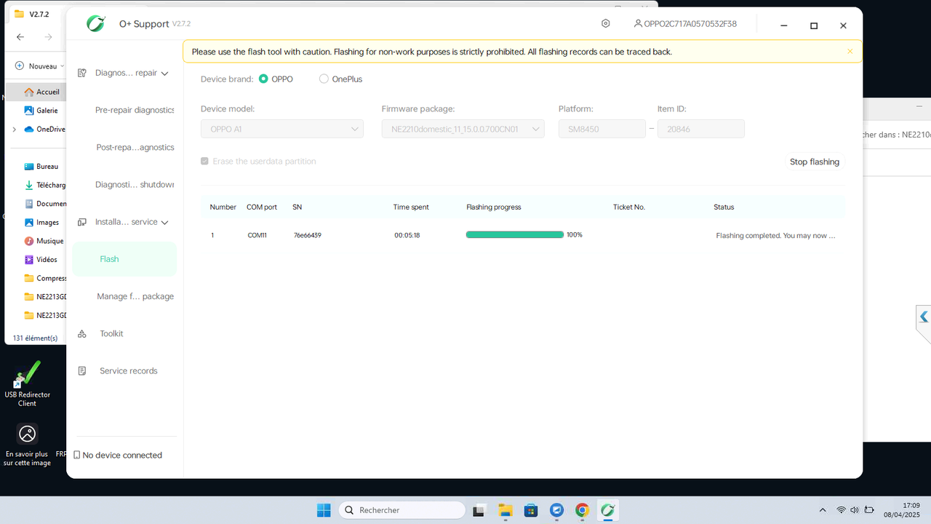Click the Wi-Fi network tray icon
The image size is (931, 524).
pos(842,510)
